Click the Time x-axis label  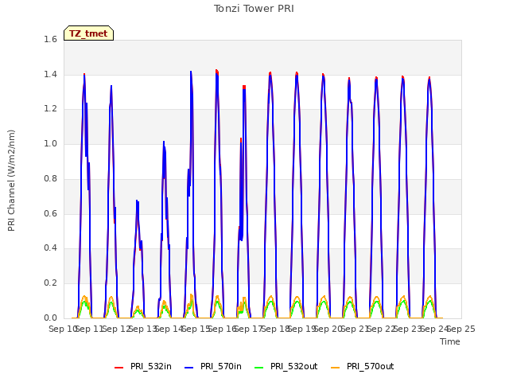(450, 341)
